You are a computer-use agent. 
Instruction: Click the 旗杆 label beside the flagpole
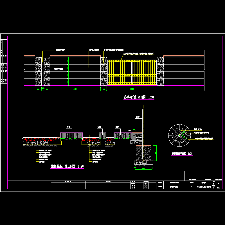[138, 117]
